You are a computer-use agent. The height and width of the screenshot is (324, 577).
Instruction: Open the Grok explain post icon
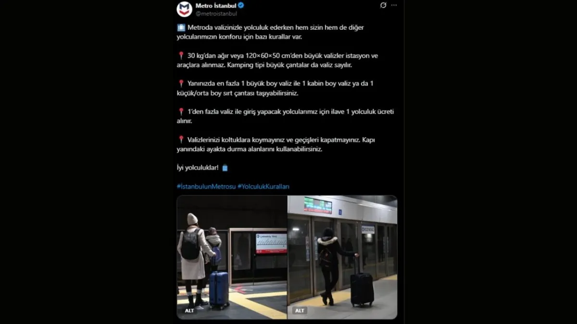coord(383,5)
